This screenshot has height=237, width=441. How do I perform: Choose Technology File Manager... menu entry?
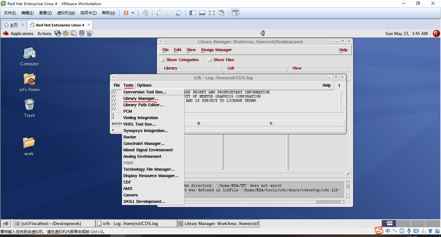[153, 169]
